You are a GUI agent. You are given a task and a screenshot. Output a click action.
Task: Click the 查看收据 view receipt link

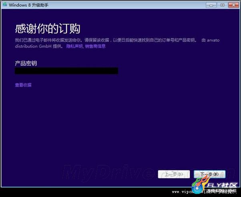[23, 85]
